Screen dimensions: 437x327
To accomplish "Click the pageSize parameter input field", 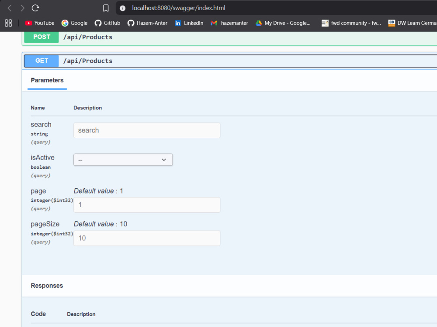I will [x=147, y=238].
